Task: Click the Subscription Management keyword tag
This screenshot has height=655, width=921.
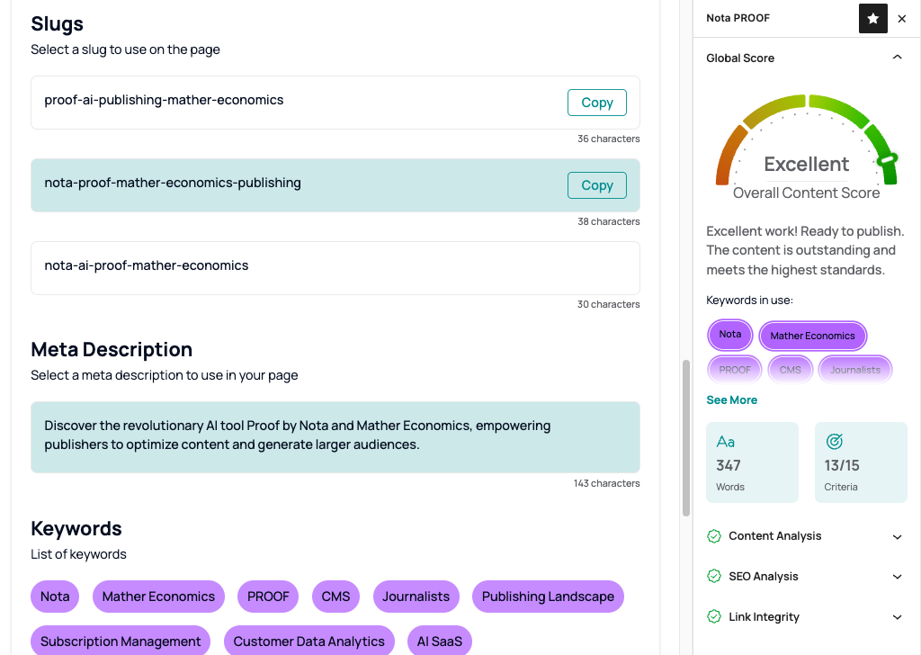Action: pyautogui.click(x=121, y=642)
